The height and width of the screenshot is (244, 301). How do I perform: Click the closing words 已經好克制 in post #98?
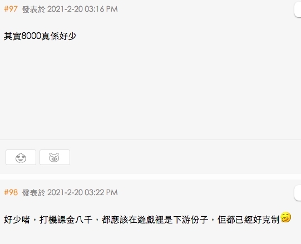pos(257,220)
